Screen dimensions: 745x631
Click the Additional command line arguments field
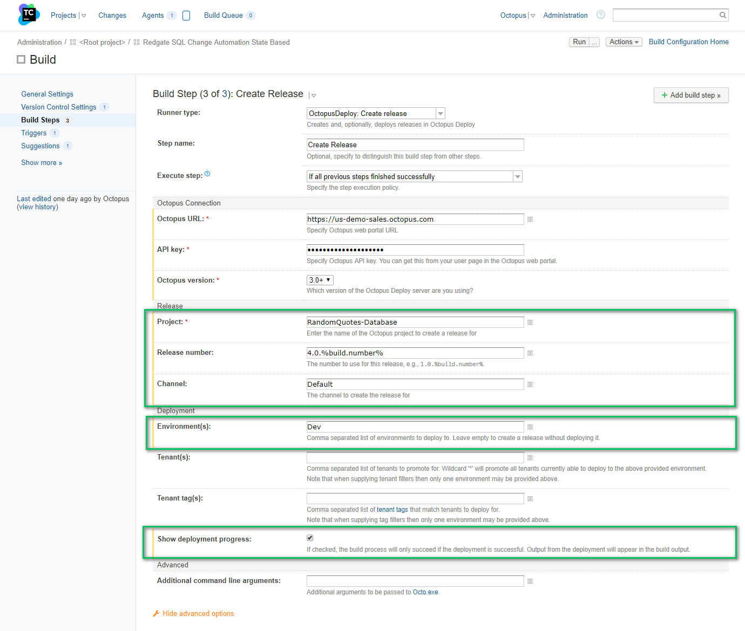click(415, 581)
